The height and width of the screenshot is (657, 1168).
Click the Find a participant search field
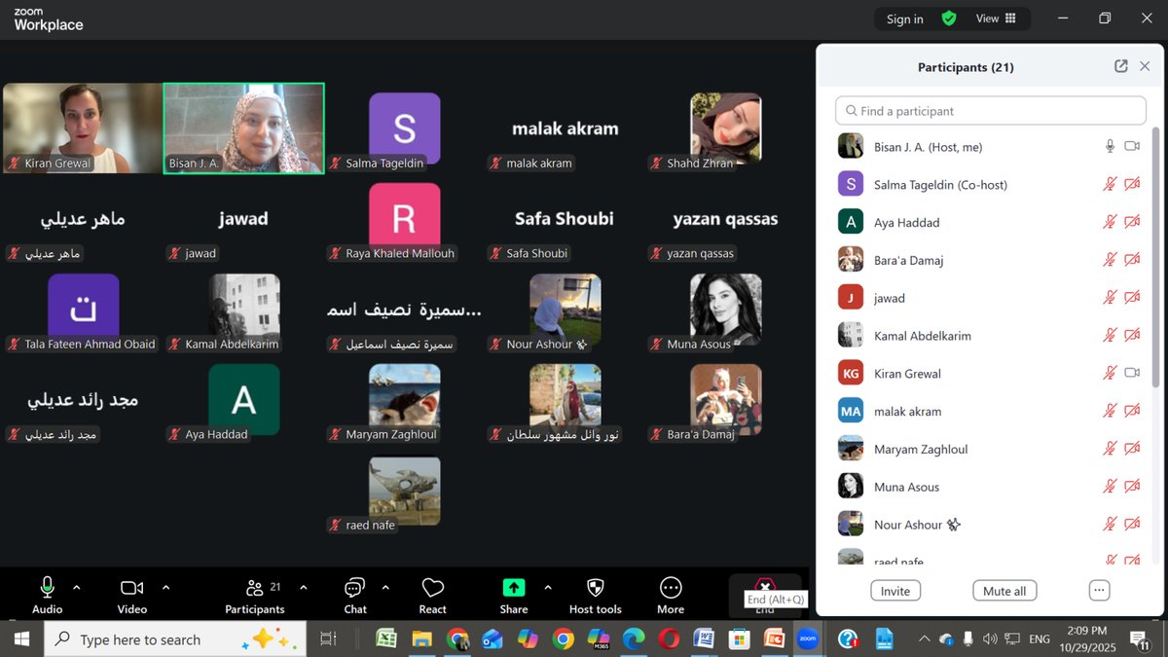(x=991, y=110)
